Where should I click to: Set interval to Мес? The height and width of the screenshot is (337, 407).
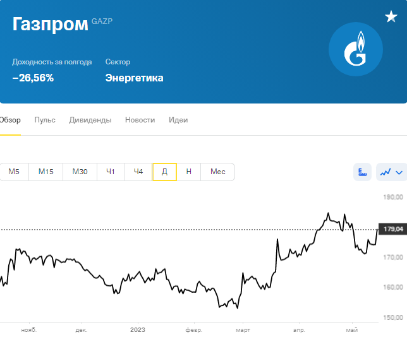click(x=218, y=172)
